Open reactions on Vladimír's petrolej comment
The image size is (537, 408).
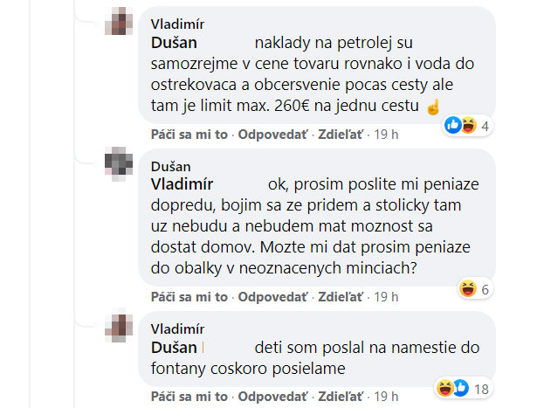[x=469, y=127]
